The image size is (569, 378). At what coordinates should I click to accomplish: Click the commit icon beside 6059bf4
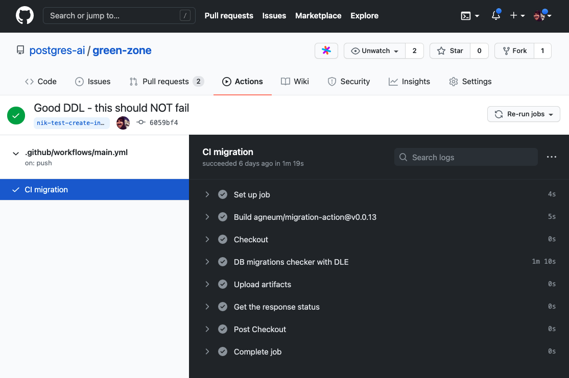[x=141, y=122]
